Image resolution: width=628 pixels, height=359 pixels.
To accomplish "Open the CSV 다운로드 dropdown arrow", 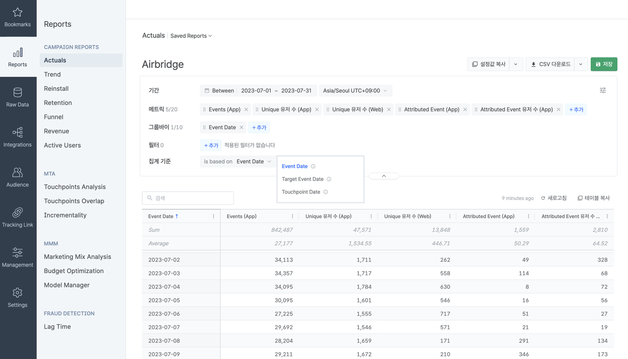I will click(x=581, y=64).
